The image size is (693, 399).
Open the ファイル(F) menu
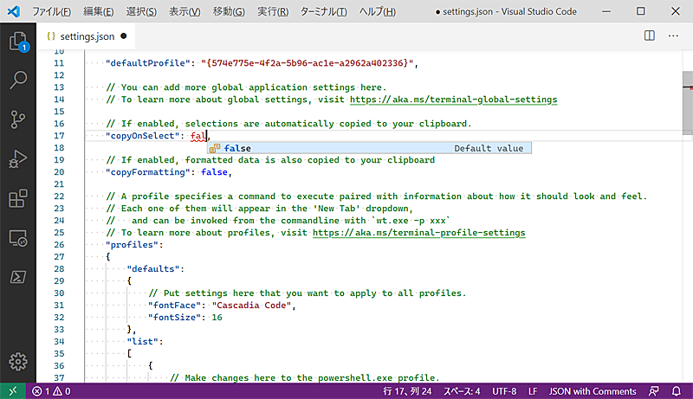[51, 11]
